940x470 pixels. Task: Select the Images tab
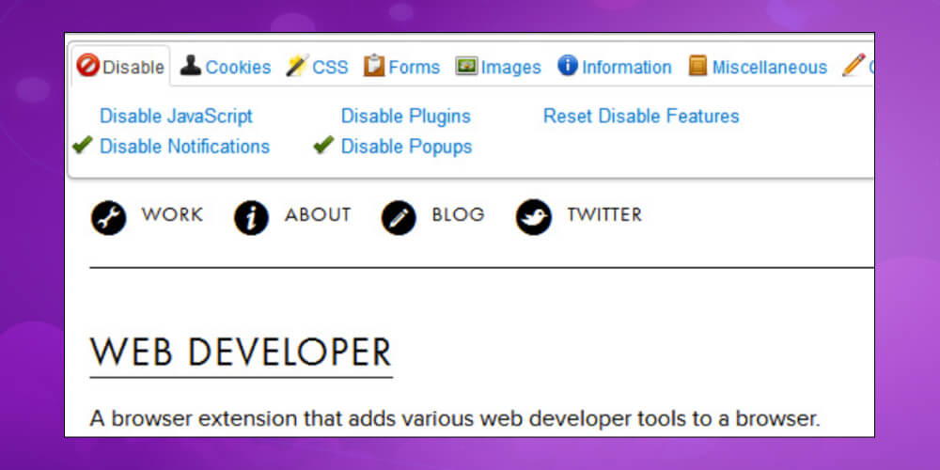click(498, 67)
